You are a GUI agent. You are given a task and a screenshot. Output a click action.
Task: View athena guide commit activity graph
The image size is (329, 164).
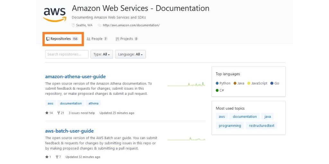pos(186,84)
